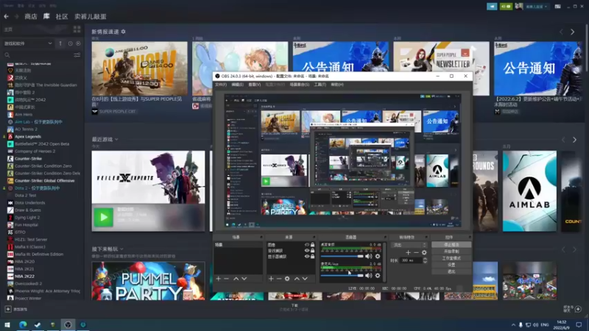
Task: Open the Aim Lab cover in recent games
Action: (529, 191)
